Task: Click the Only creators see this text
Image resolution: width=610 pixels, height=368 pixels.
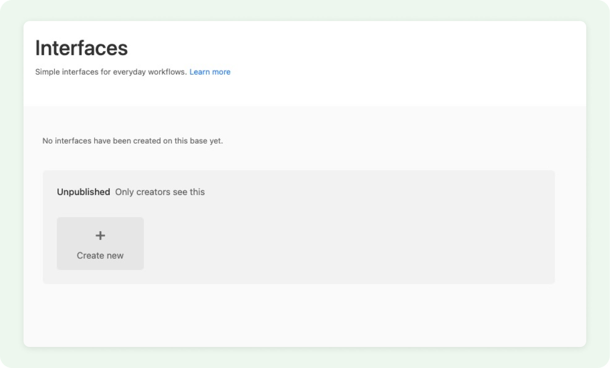Action: 160,192
